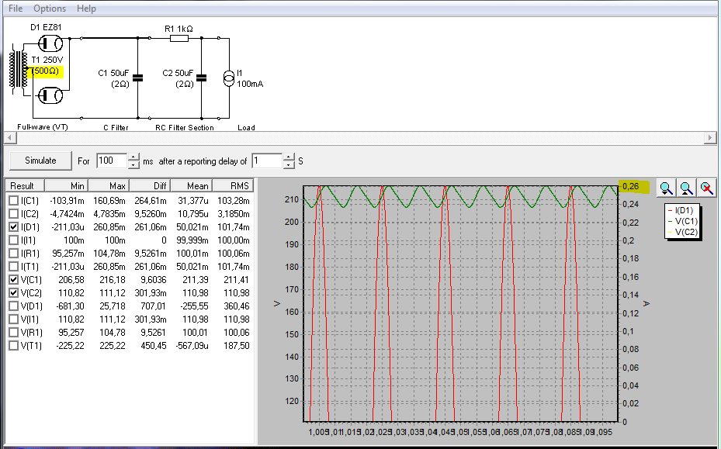Image resolution: width=721 pixels, height=449 pixels.
Task: Open the Options menu
Action: coord(50,9)
